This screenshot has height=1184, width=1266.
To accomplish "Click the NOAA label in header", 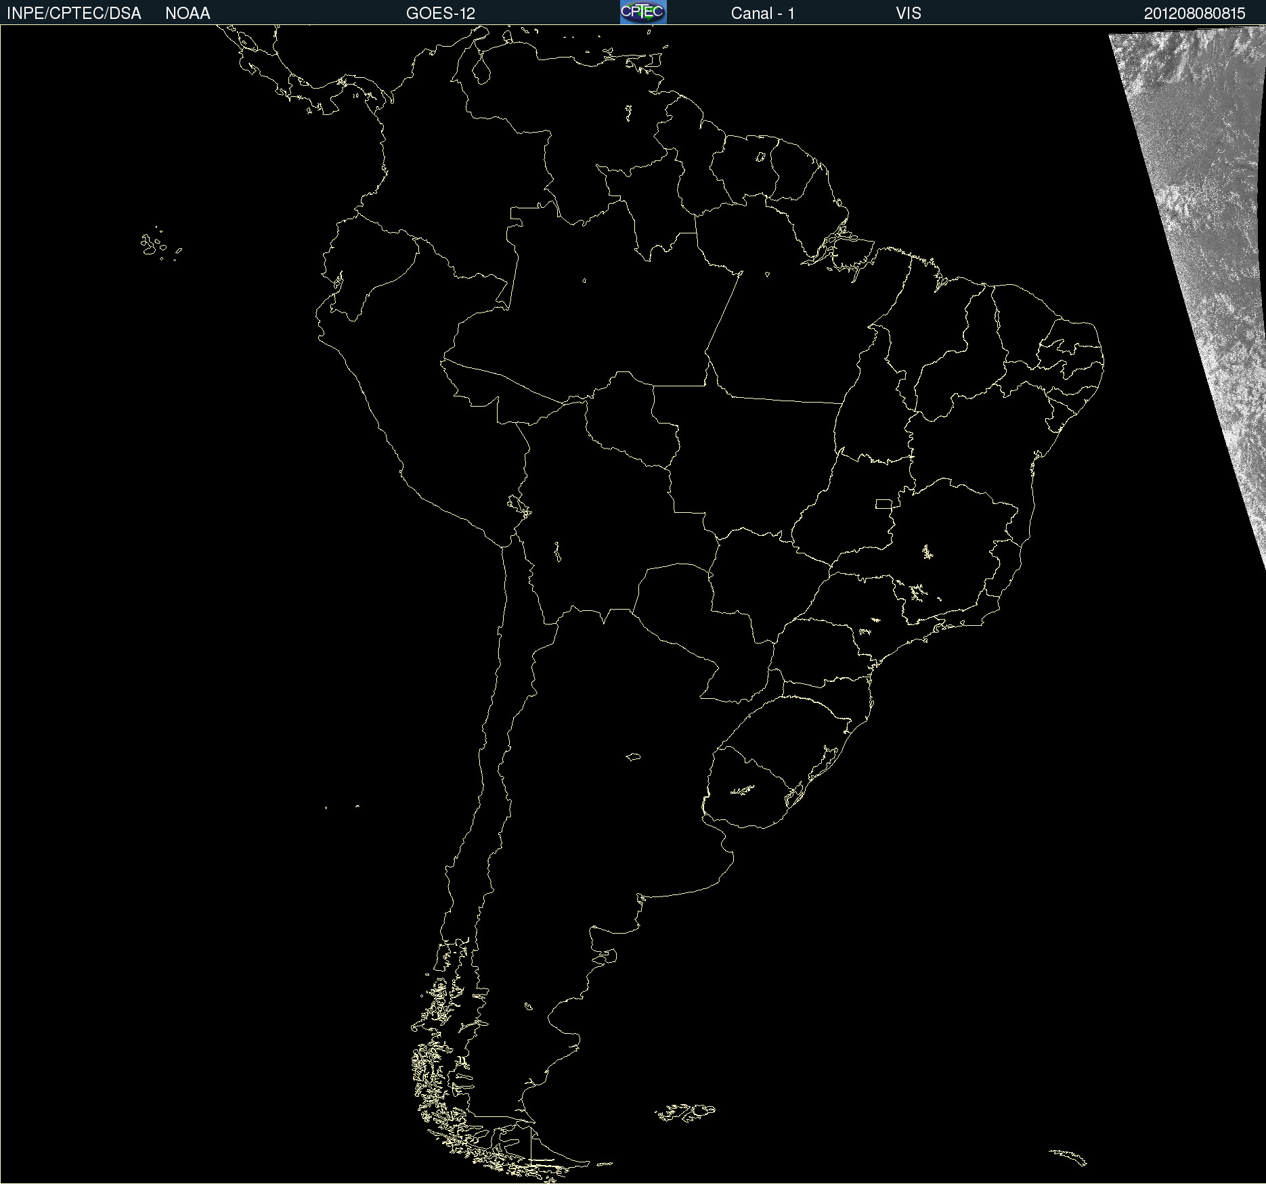I will click(188, 14).
